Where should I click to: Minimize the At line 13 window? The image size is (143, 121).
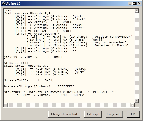click(130, 3)
